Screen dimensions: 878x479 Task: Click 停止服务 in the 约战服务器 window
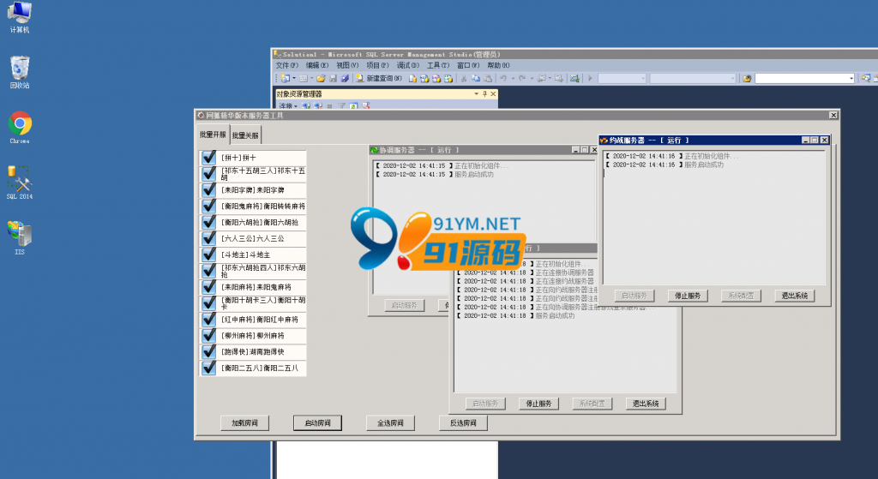pos(688,296)
